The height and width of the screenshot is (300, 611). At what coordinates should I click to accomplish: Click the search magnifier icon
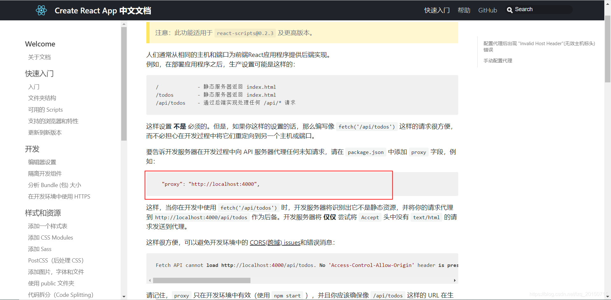[509, 10]
